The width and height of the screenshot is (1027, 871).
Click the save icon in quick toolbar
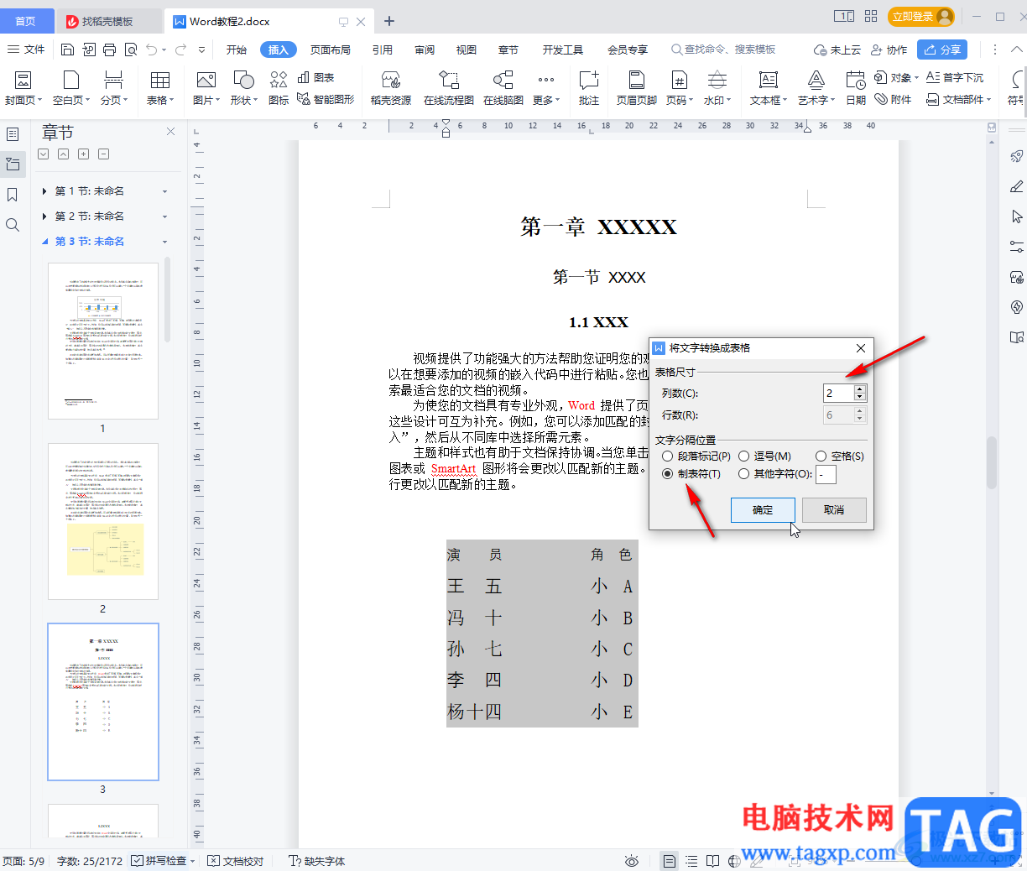(68, 50)
